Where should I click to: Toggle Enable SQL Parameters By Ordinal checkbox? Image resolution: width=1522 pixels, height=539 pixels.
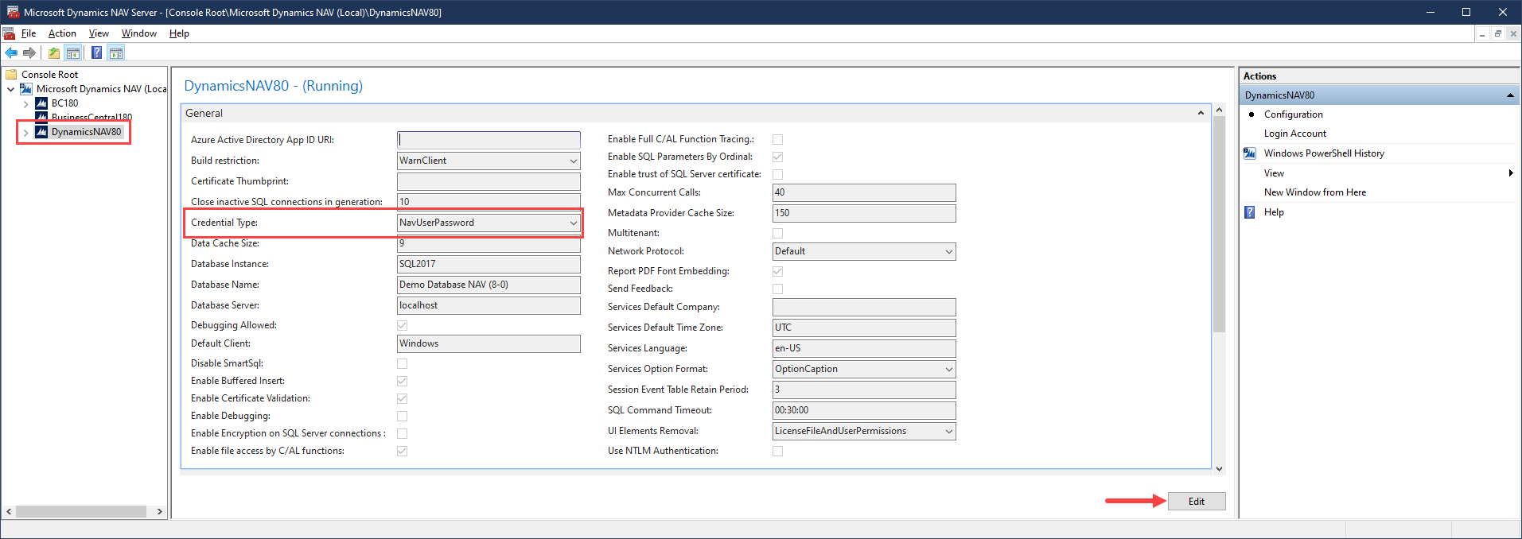[777, 157]
